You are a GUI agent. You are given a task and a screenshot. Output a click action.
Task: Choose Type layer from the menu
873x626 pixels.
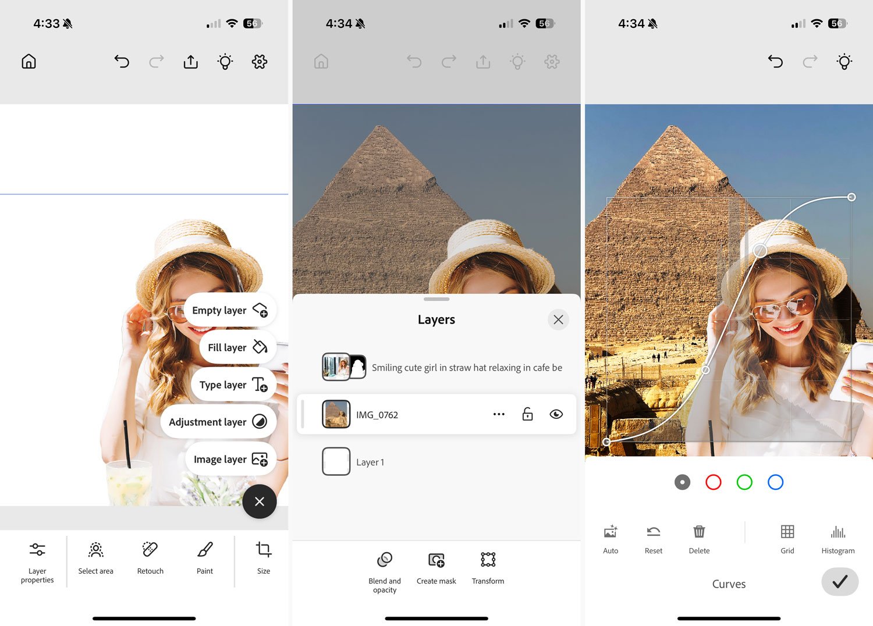click(x=233, y=385)
